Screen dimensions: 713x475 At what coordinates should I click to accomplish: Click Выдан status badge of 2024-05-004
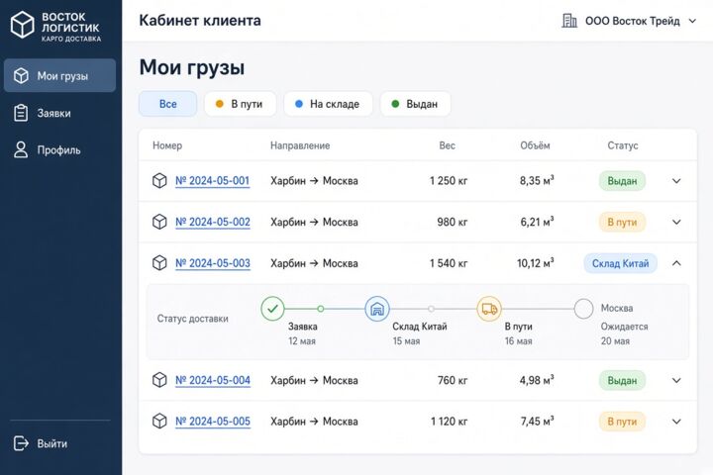tap(622, 380)
